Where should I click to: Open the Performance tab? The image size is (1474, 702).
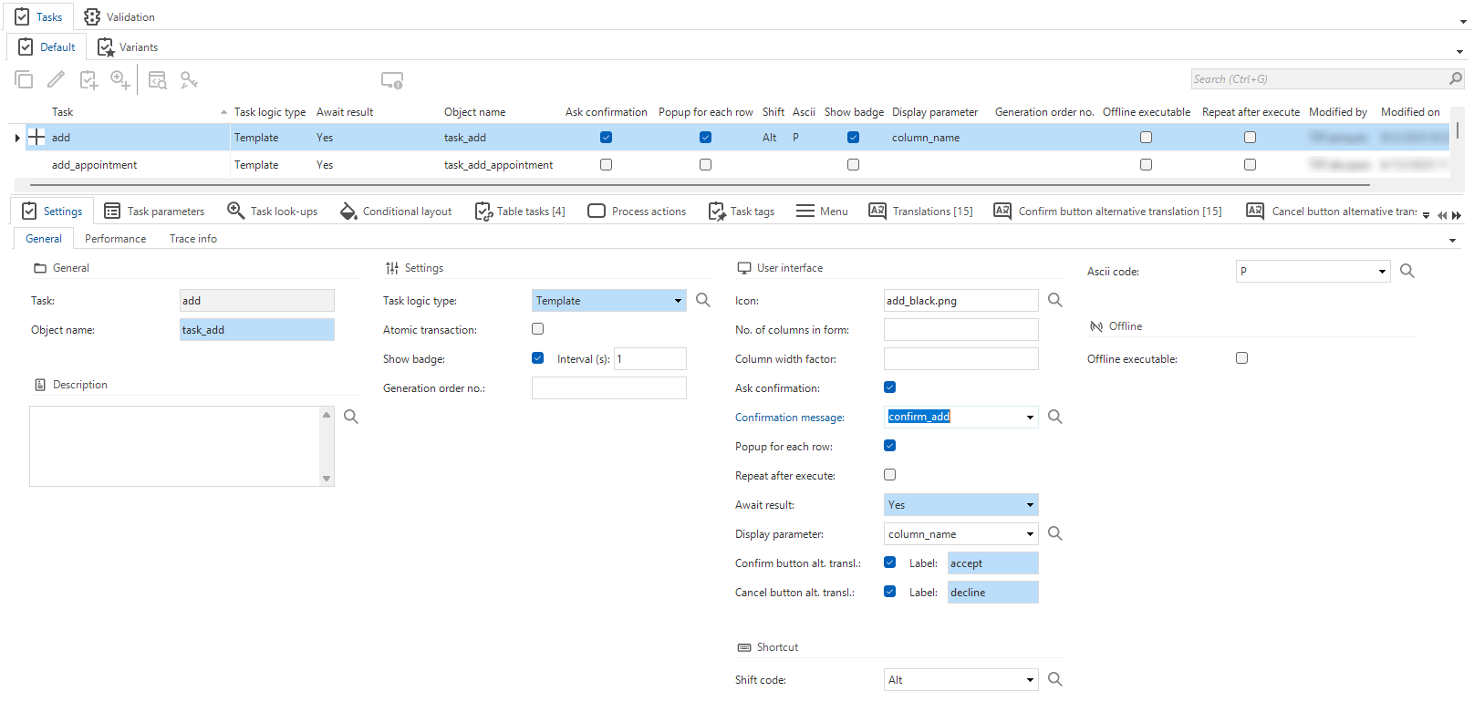click(115, 239)
